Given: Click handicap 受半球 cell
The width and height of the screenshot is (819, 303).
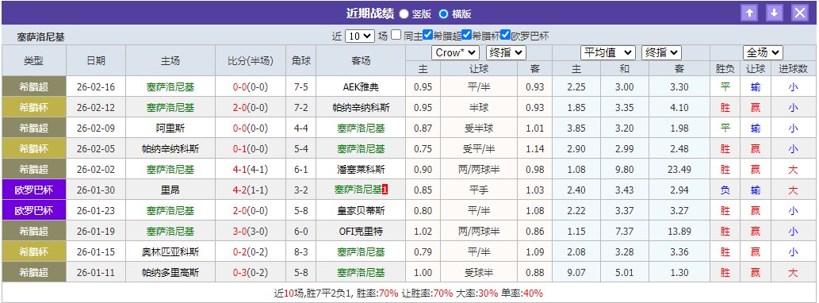Looking at the screenshot, I should click(x=479, y=128).
